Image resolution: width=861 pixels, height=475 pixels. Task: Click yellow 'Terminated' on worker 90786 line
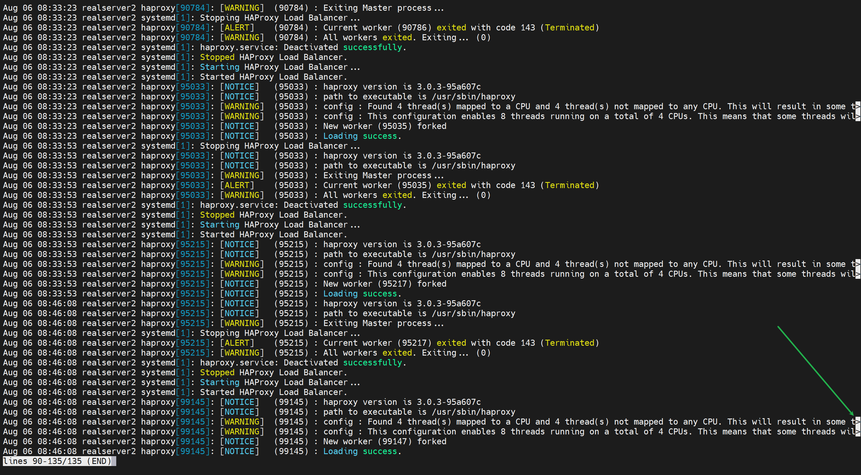coord(570,28)
